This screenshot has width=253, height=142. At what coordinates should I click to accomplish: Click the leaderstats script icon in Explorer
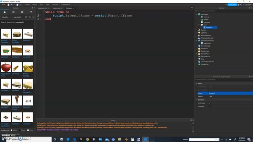click(202, 43)
